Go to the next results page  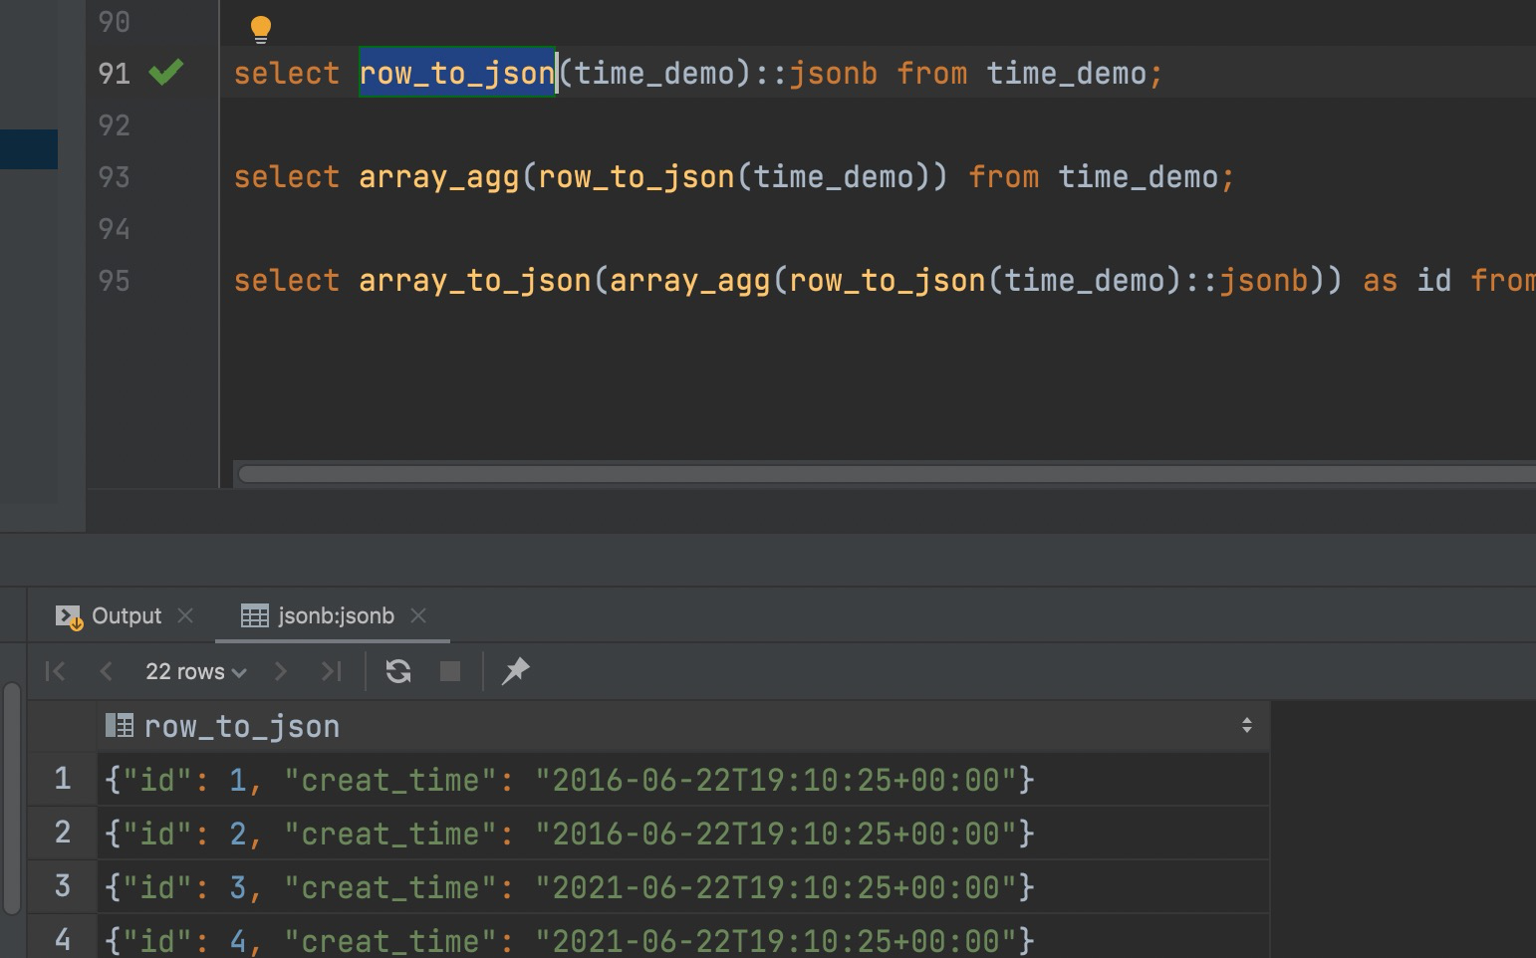coord(281,671)
